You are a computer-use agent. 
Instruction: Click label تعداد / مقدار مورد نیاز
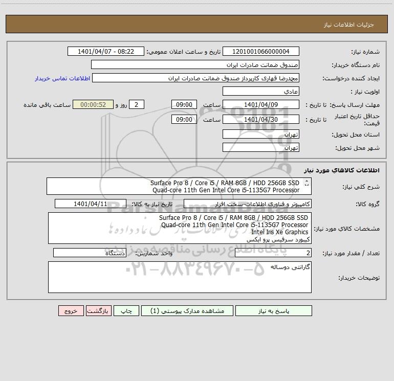coord(351,254)
